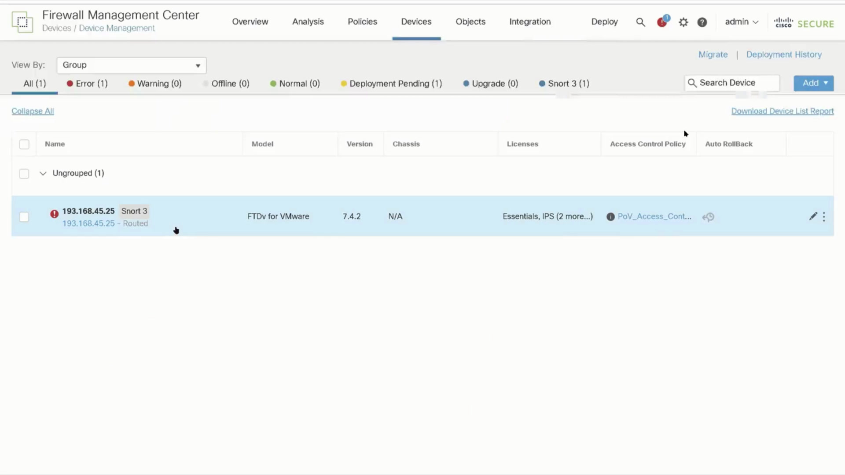Filter devices by Deployment Pending (1)
This screenshot has height=475, width=845.
tap(391, 84)
